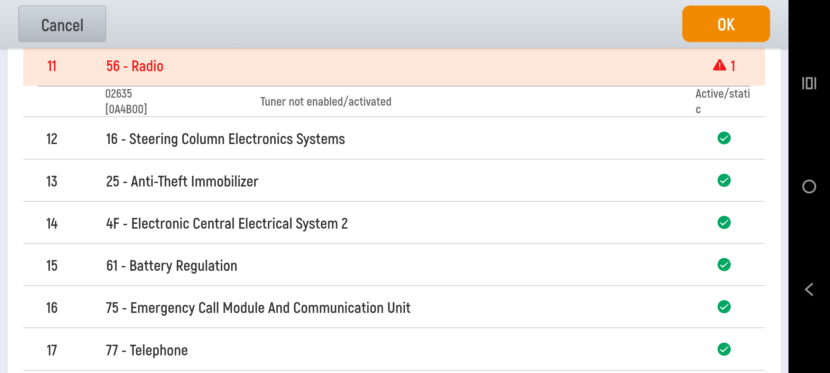Confirm with the orange OK button

click(726, 24)
